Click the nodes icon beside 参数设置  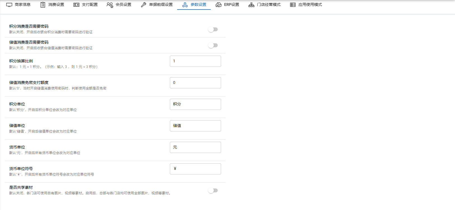click(x=185, y=5)
